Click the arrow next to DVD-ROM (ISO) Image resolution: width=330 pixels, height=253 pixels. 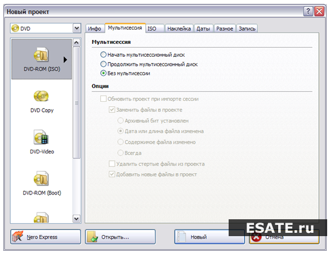65,60
